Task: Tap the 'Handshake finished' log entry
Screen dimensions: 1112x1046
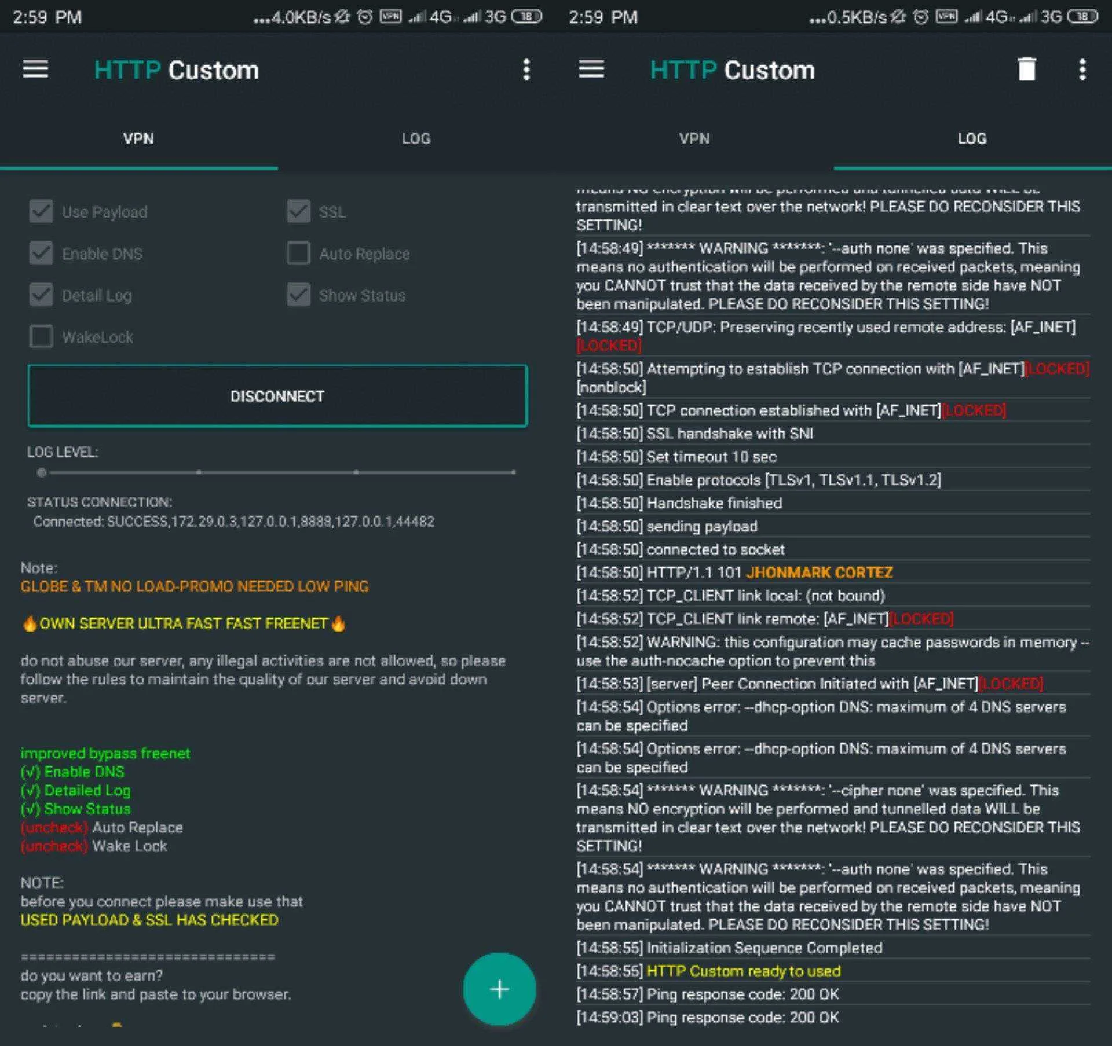Action: coord(833,503)
